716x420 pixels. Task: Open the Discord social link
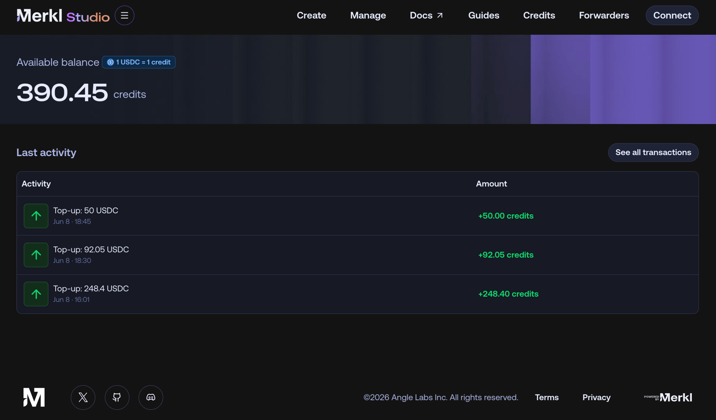click(x=151, y=397)
